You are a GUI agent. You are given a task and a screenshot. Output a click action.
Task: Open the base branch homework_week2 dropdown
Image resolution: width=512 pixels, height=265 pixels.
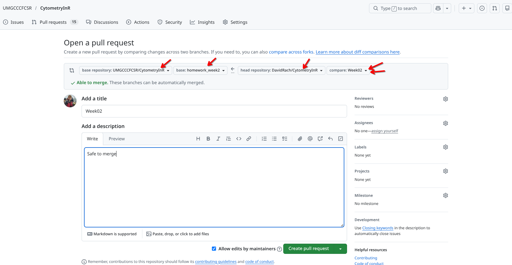[200, 70]
